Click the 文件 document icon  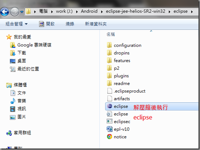[x=13, y=93]
